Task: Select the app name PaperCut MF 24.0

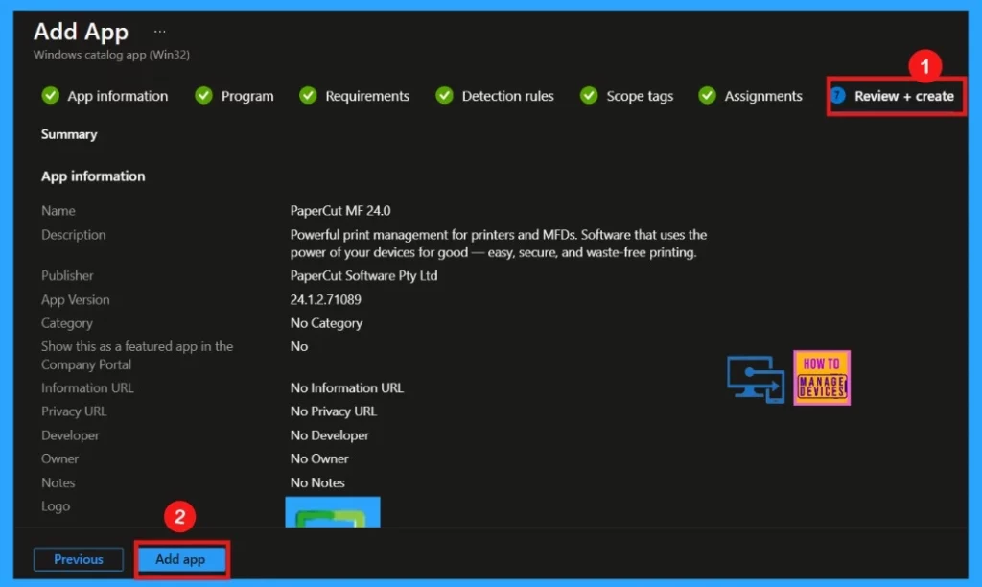Action: click(340, 210)
